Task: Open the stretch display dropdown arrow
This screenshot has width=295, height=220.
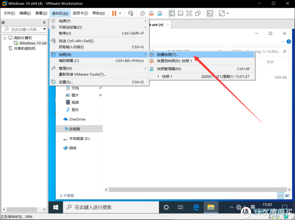Action: [228, 13]
